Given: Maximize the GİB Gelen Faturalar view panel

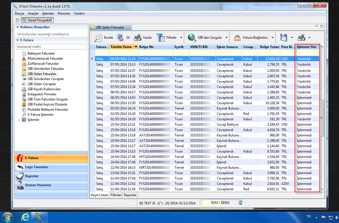Looking at the screenshot, I should click(x=322, y=27).
